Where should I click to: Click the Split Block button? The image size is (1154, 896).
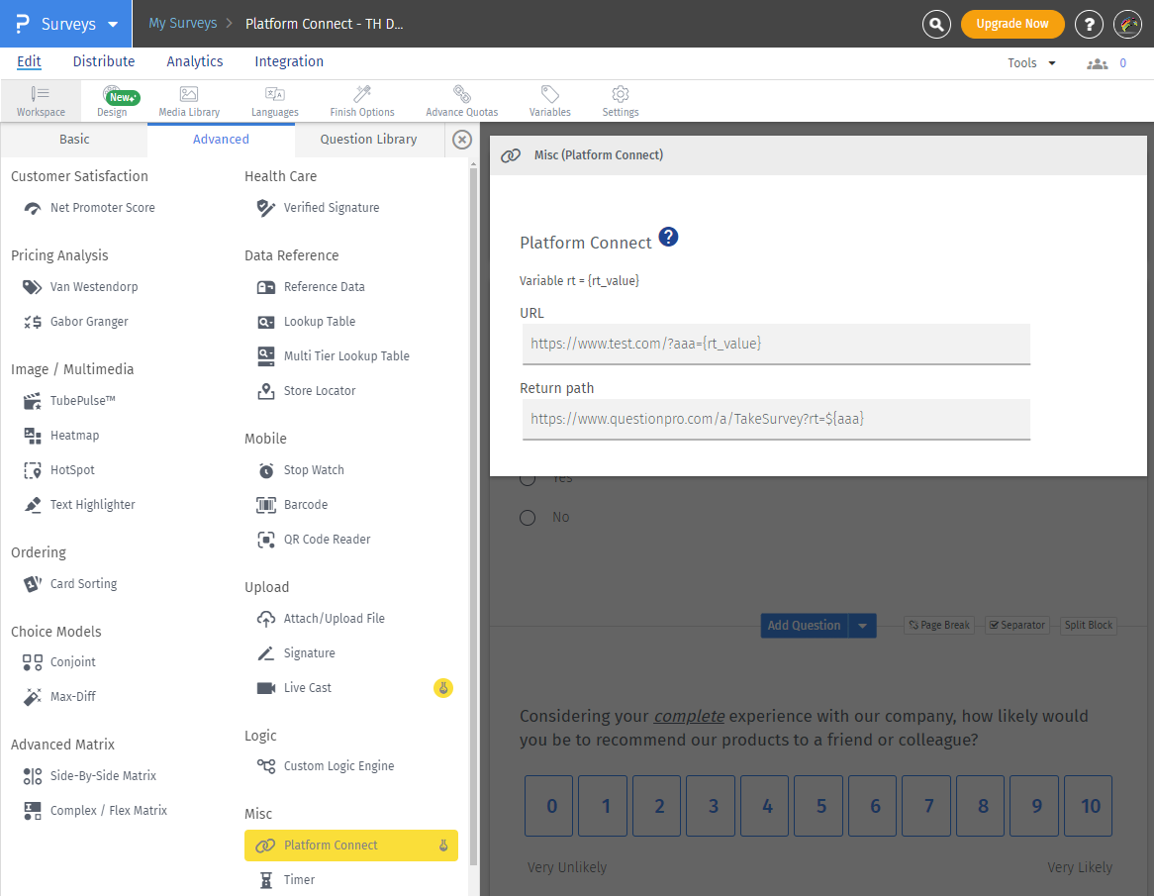click(1089, 625)
